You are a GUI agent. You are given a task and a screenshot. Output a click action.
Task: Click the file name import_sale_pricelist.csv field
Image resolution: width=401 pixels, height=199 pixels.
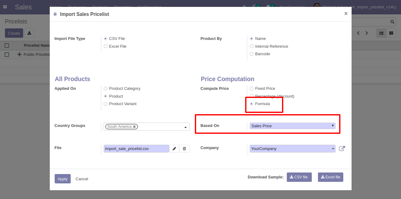coord(136,149)
